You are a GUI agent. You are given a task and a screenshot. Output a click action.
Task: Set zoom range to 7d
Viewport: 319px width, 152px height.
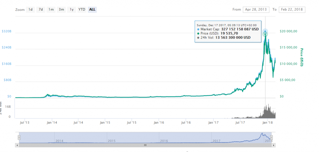41,9
